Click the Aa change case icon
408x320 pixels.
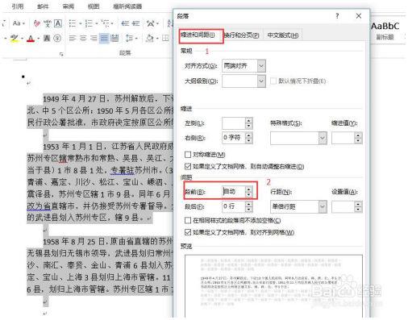point(17,23)
